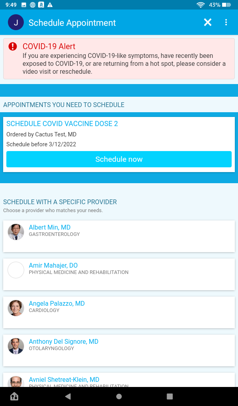The image size is (238, 406).
Task: Tap the J profile avatar icon
Action: pos(16,23)
